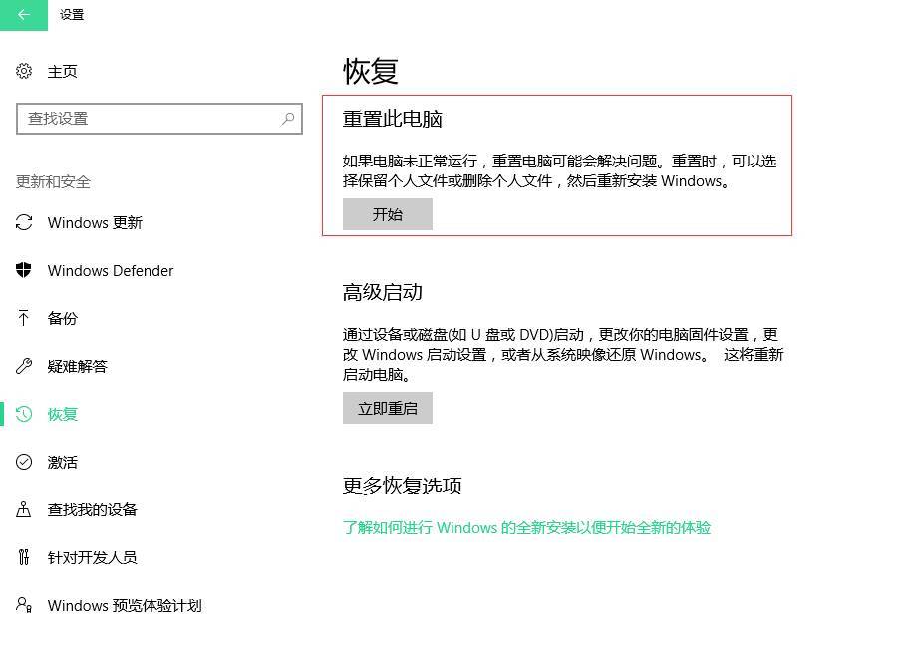Open 查找我的设备 section
The image size is (905, 659).
click(x=93, y=510)
